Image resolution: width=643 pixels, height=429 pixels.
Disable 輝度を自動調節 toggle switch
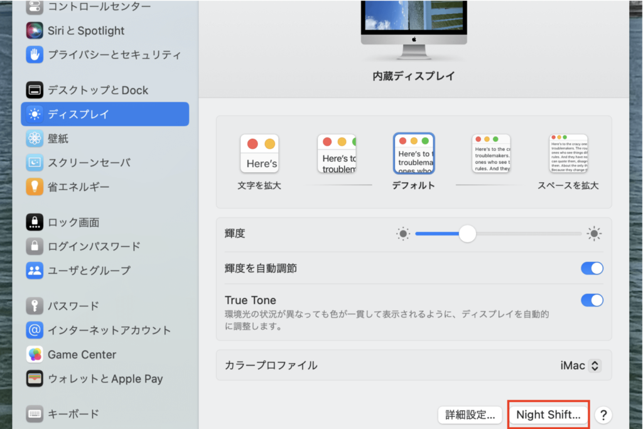592,268
